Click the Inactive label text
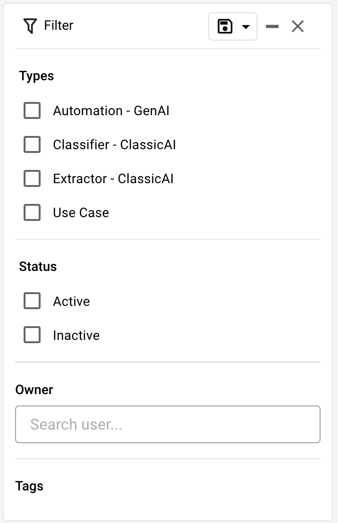The width and height of the screenshot is (338, 523). [76, 336]
